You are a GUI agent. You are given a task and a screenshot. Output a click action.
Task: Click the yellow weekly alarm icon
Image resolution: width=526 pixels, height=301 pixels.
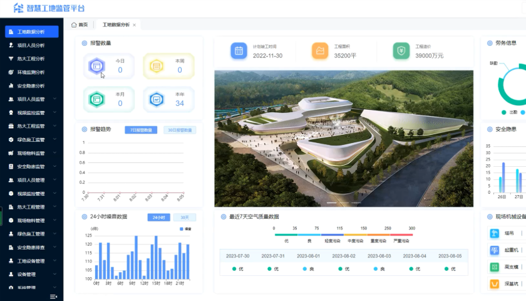(157, 65)
